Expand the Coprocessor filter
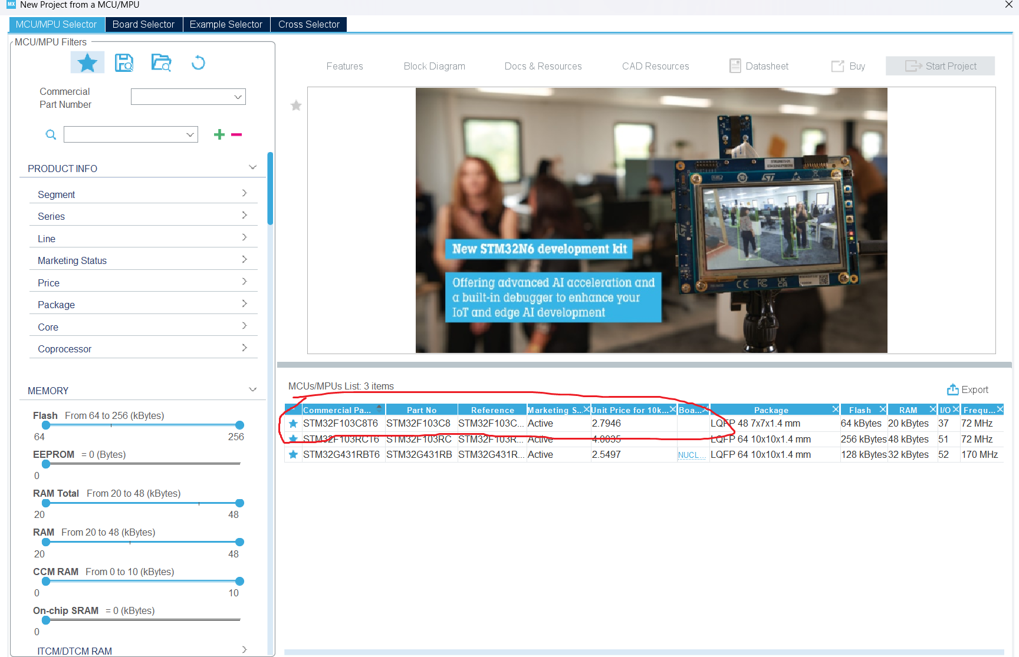This screenshot has height=657, width=1019. tap(245, 348)
